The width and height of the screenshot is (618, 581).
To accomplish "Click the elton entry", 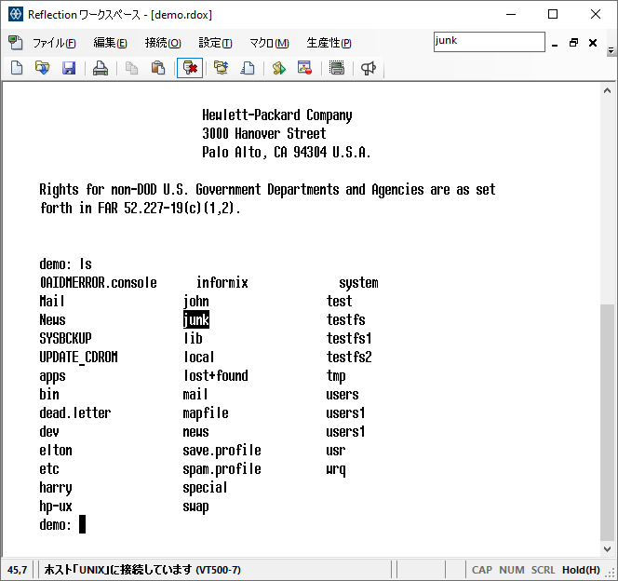I will click(56, 450).
